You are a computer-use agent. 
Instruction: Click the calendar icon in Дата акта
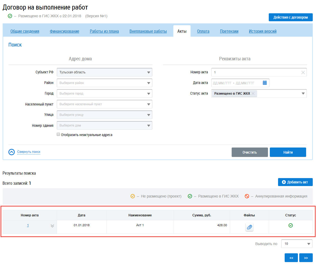pos(265,83)
